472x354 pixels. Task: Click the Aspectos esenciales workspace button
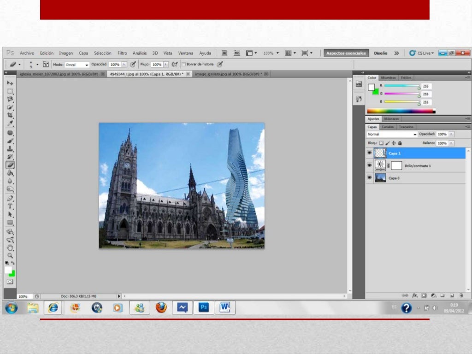346,53
